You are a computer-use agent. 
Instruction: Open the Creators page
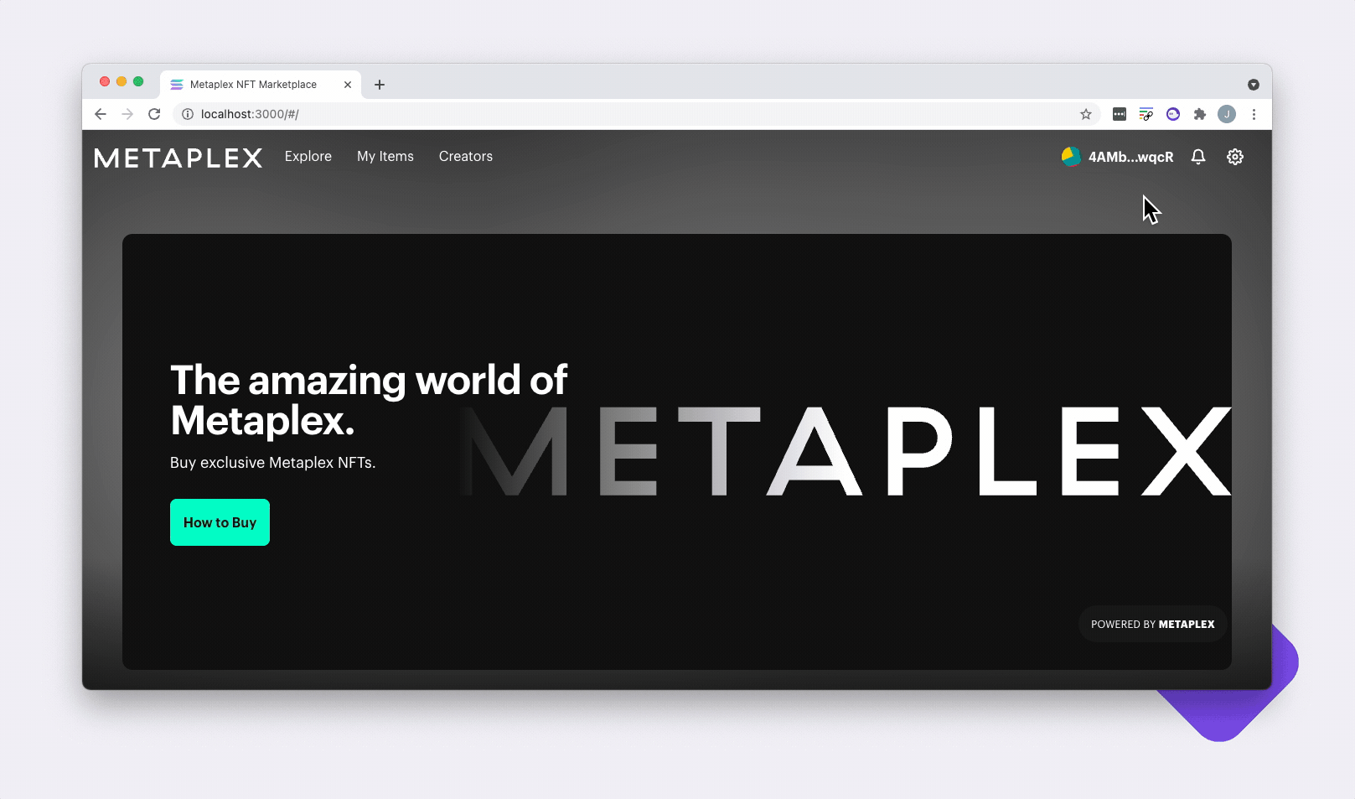[465, 157]
